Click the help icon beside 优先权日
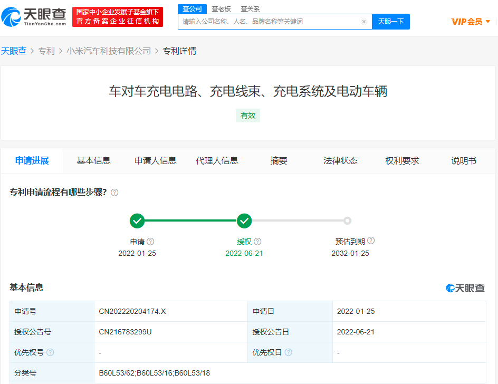The height and width of the screenshot is (384, 498). [288, 352]
